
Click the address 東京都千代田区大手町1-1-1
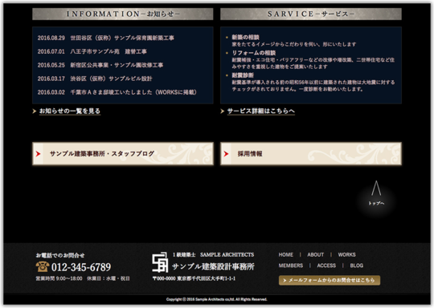tap(207, 278)
